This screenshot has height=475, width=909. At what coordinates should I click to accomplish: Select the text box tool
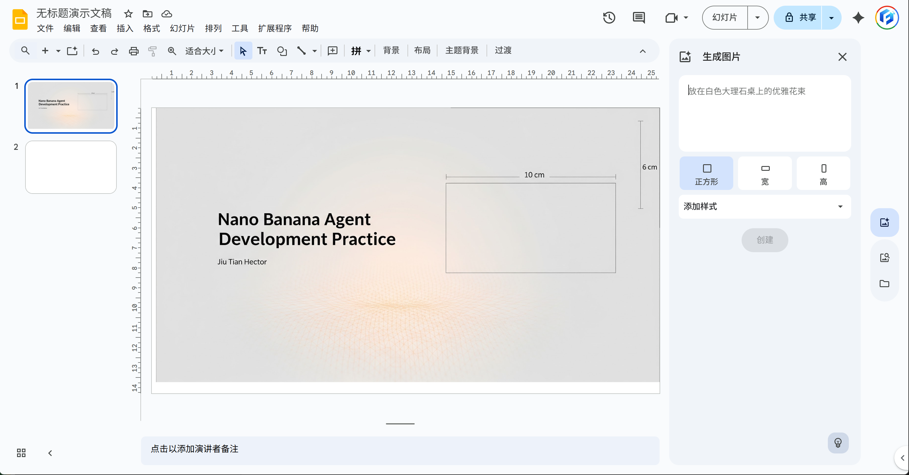click(x=262, y=51)
